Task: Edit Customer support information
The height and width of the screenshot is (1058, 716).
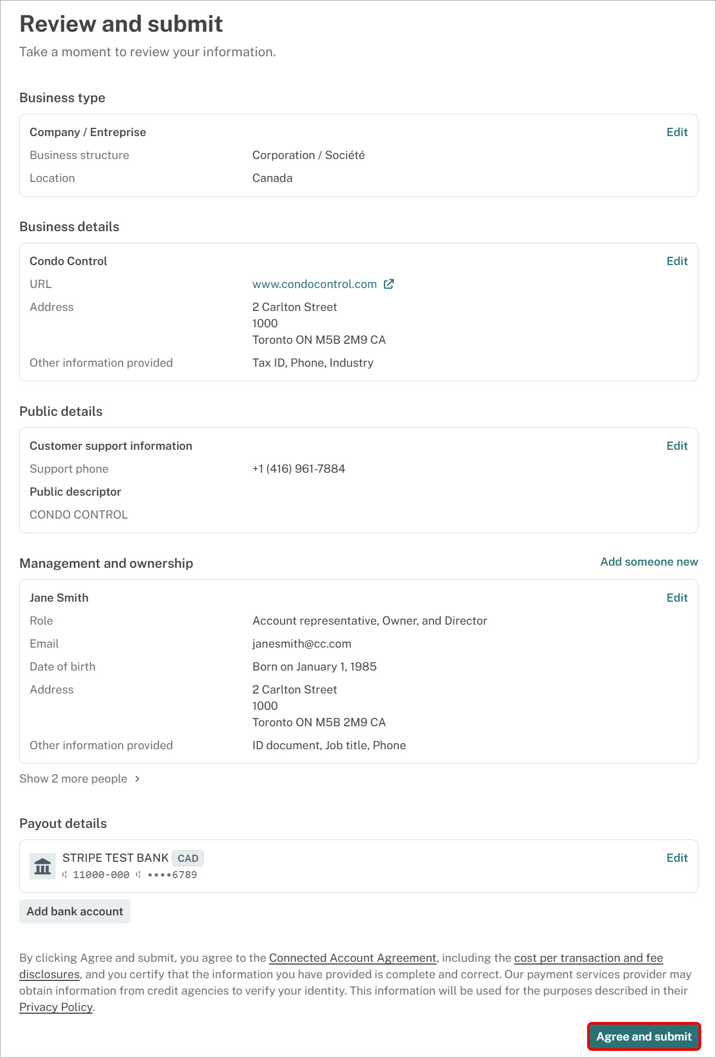Action: pos(677,446)
